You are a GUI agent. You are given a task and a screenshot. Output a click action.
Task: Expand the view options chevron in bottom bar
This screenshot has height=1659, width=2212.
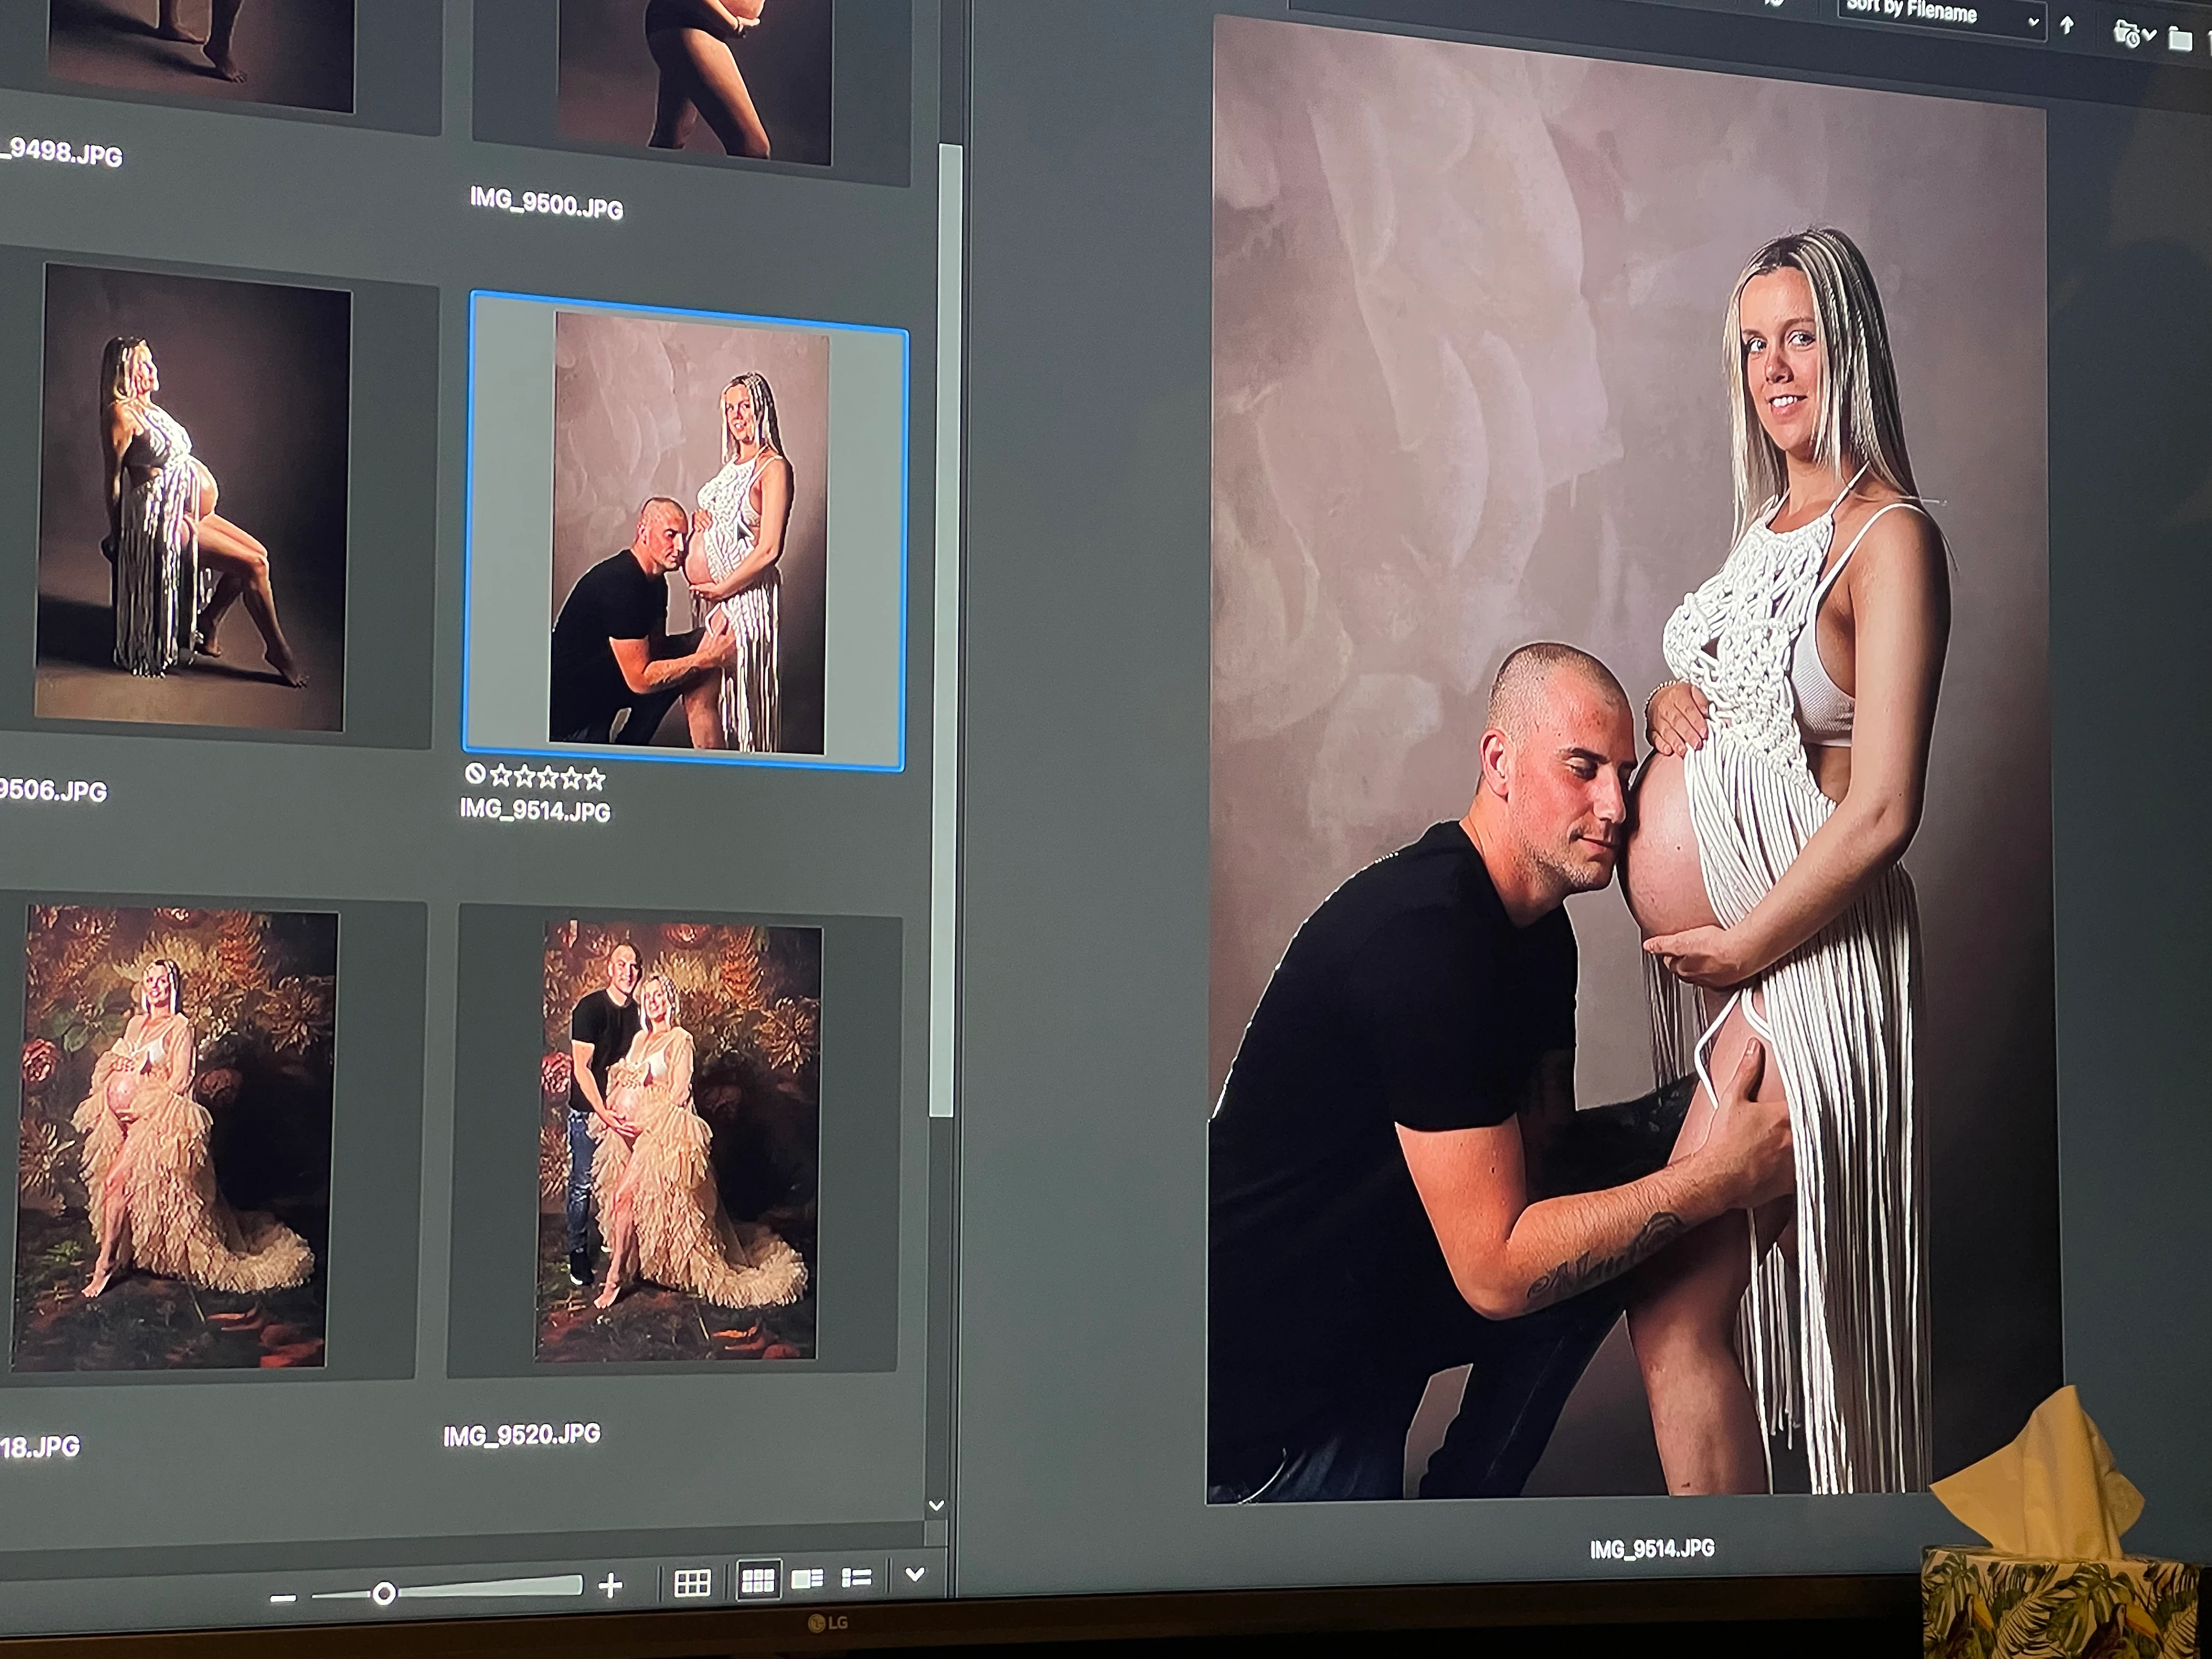coord(914,1574)
